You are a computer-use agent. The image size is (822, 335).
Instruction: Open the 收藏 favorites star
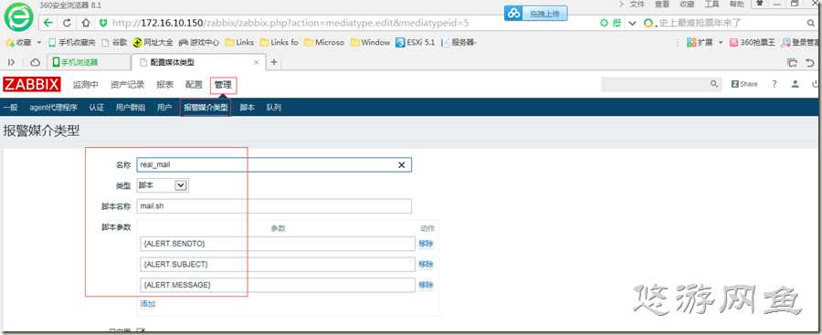[x=19, y=43]
